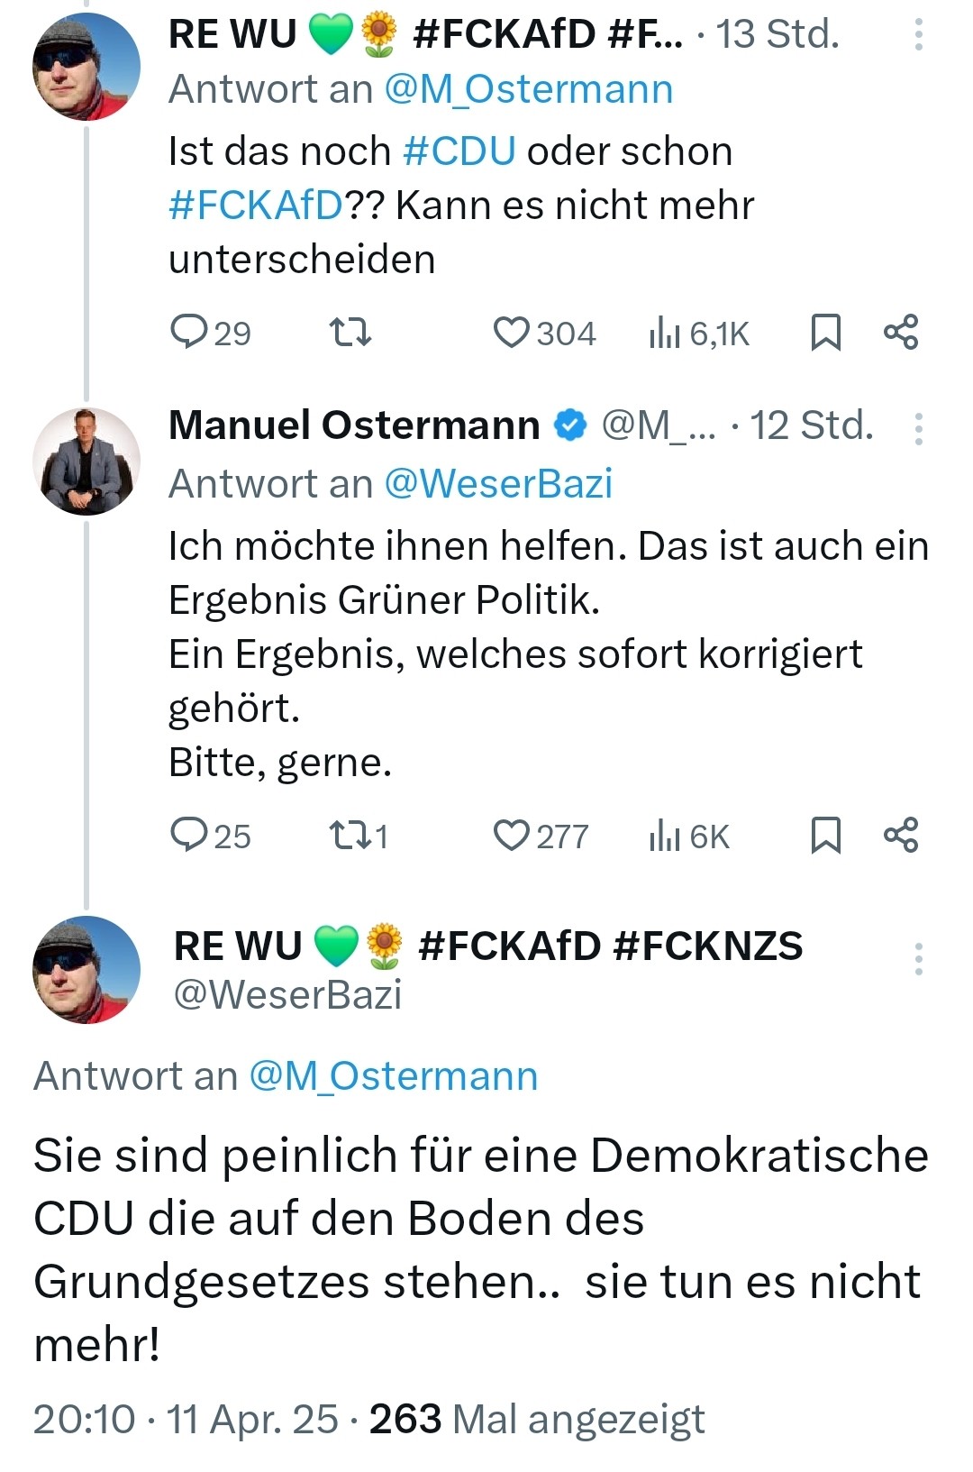The width and height of the screenshot is (973, 1472).
Task: Open more options for Manuel Ostermann's tweet
Action: point(918,429)
